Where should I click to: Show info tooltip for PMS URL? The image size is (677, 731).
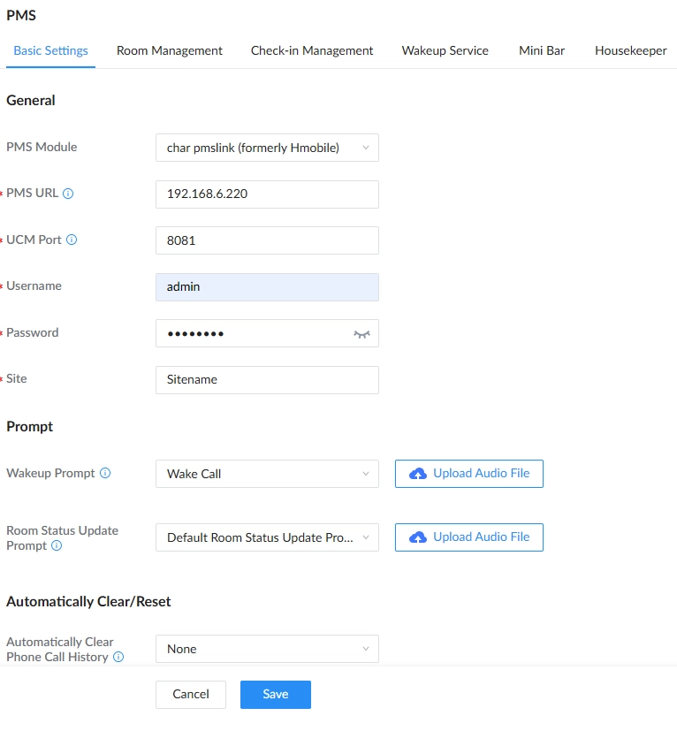point(68,194)
